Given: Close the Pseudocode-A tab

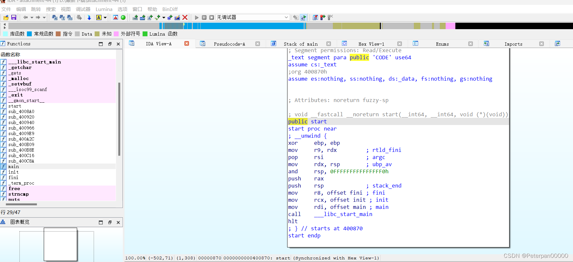Looking at the screenshot, I should coord(258,44).
